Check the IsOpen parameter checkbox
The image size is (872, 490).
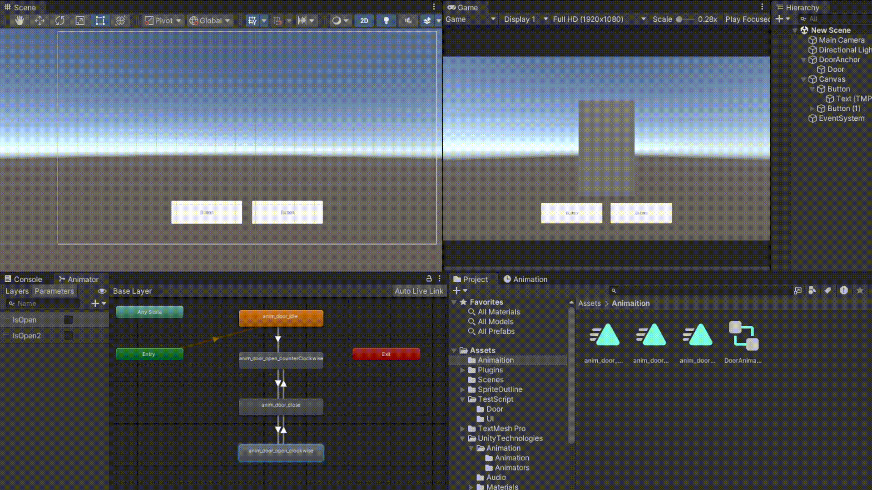coord(69,320)
